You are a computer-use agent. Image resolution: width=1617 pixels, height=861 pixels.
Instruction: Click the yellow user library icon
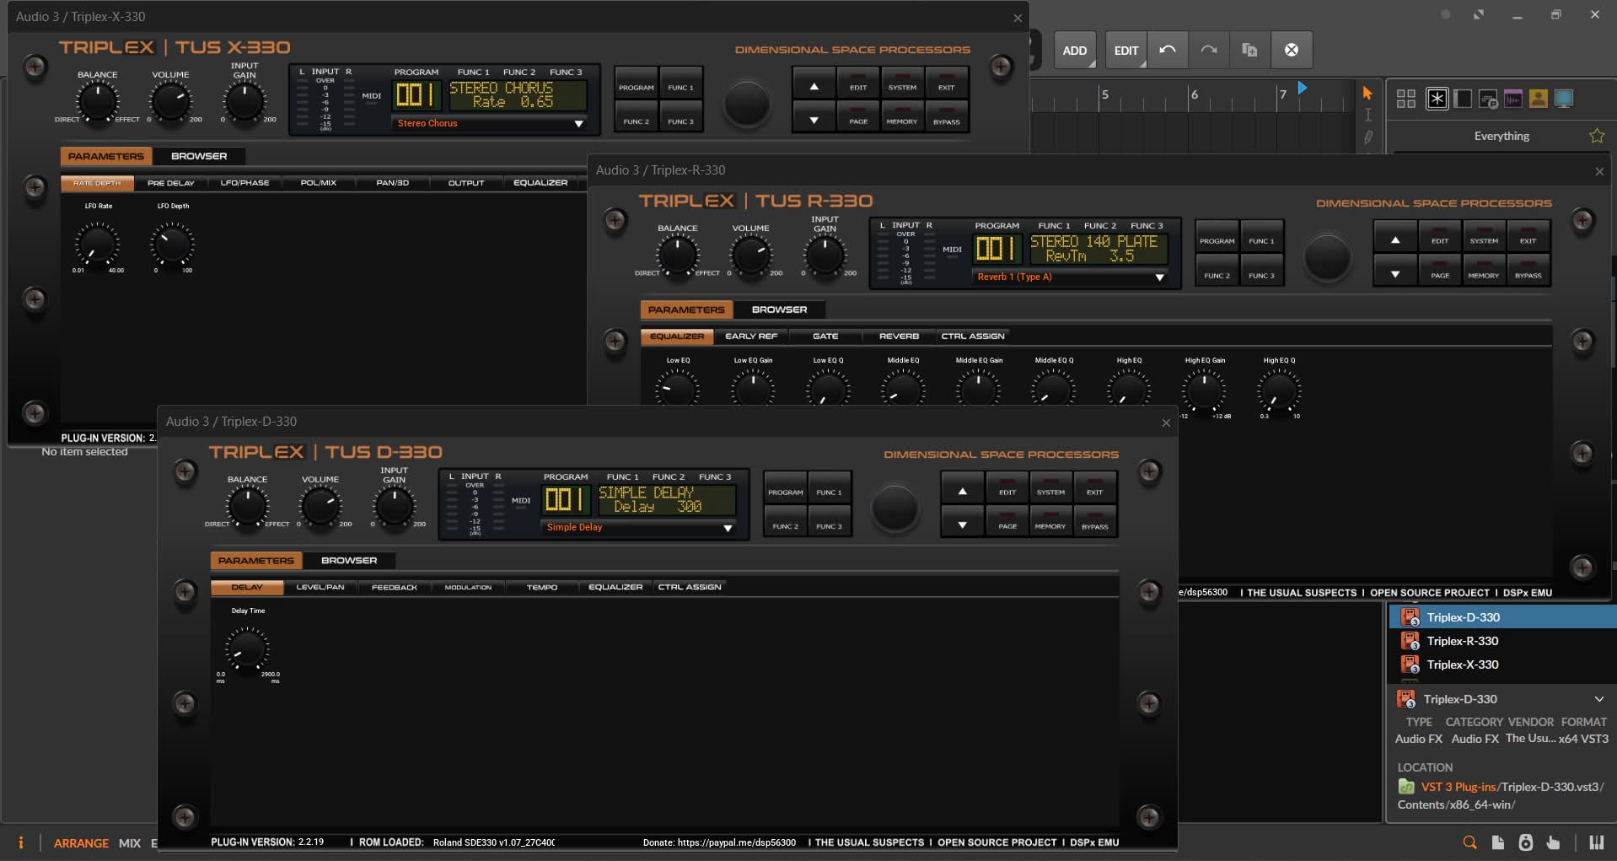tap(1538, 99)
